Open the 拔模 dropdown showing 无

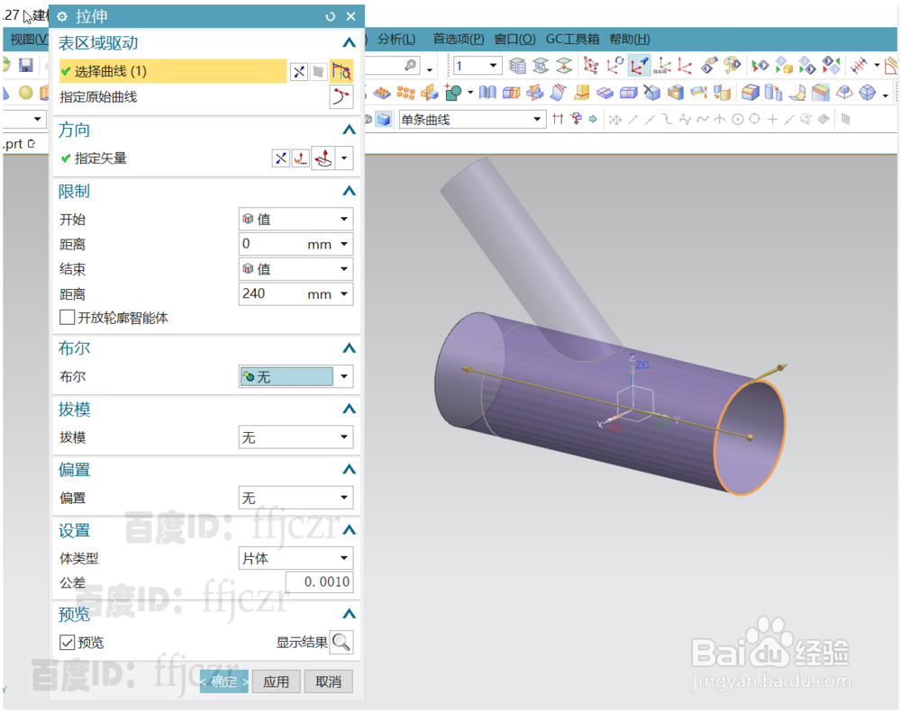point(296,437)
